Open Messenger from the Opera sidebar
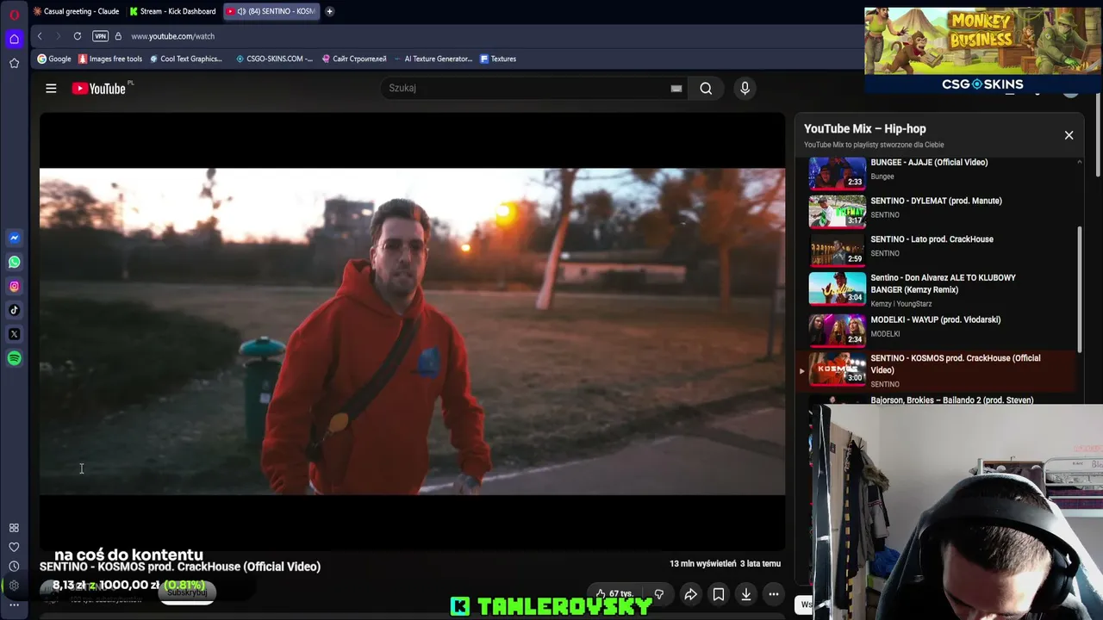Viewport: 1103px width, 620px height. coord(14,238)
